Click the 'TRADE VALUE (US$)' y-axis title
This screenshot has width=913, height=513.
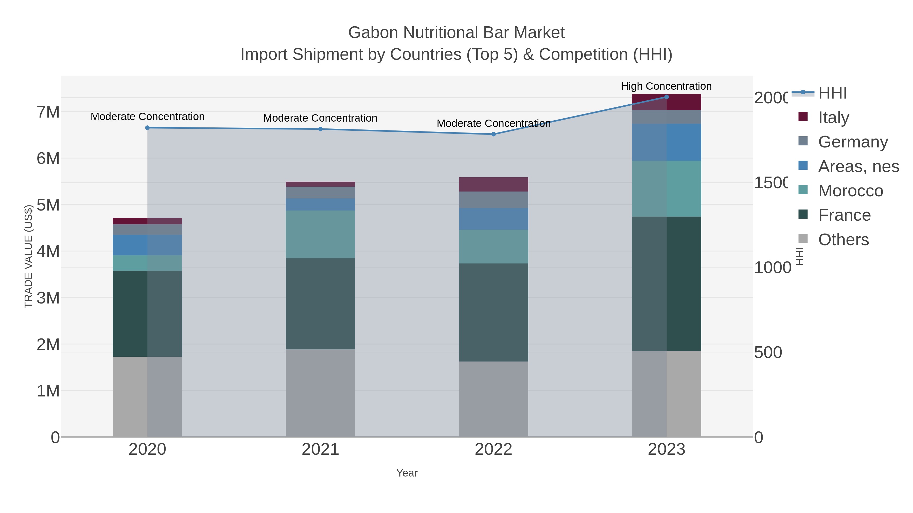tap(28, 256)
